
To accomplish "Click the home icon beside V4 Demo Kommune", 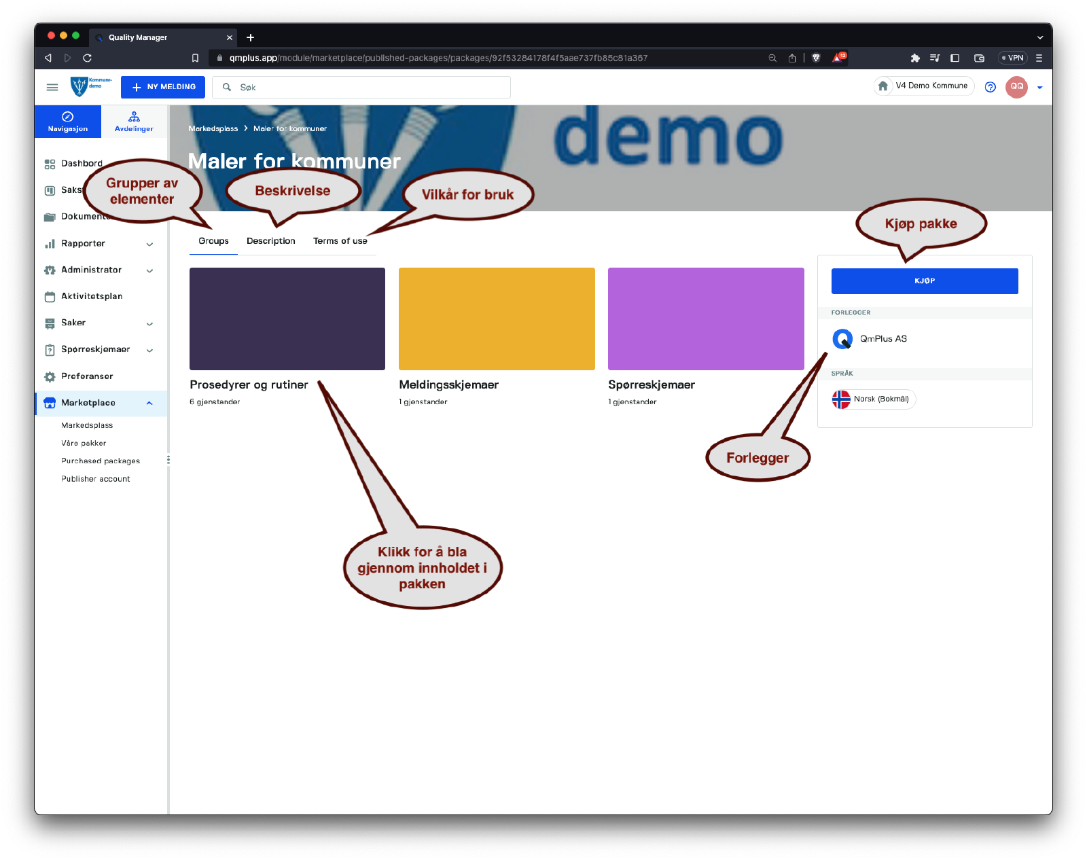I will point(883,86).
